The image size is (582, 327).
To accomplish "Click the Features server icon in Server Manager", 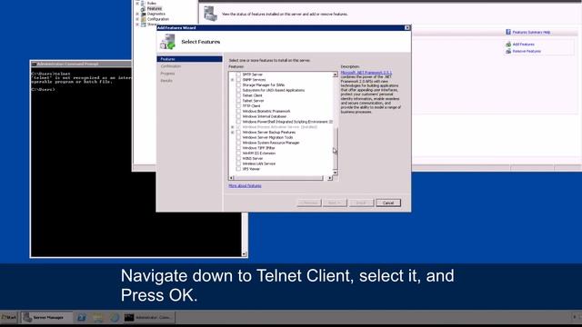I will pos(210,14).
